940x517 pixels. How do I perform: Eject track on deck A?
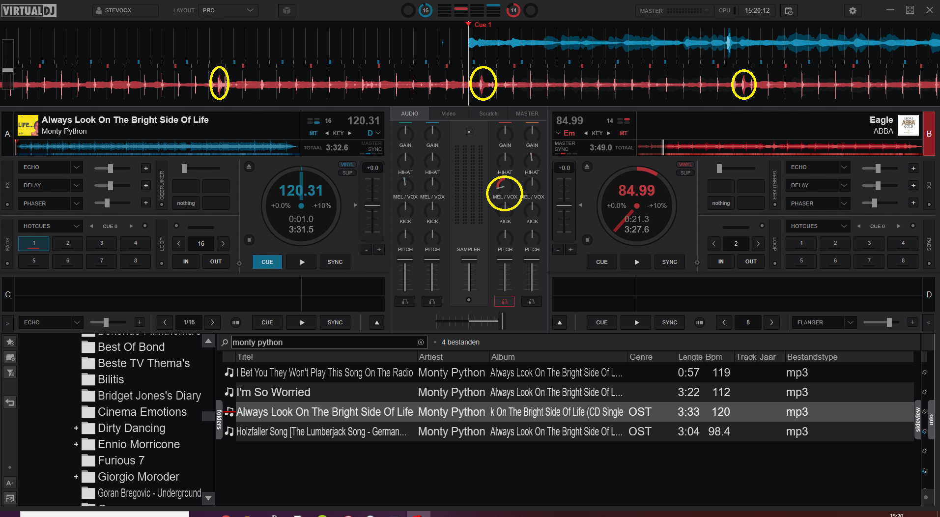(249, 167)
